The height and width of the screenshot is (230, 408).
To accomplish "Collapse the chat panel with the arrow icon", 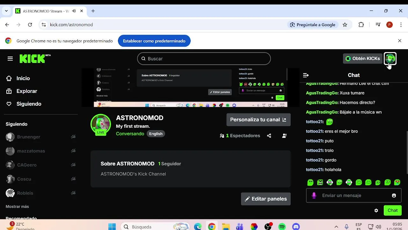I will (306, 75).
